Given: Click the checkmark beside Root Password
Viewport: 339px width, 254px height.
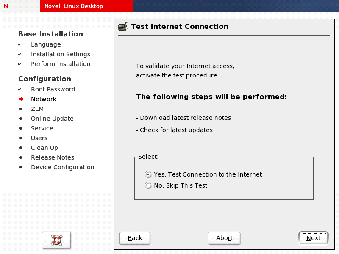Looking at the screenshot, I should pyautogui.click(x=19, y=89).
